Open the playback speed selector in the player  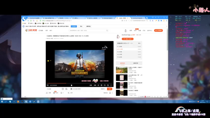point(95,85)
